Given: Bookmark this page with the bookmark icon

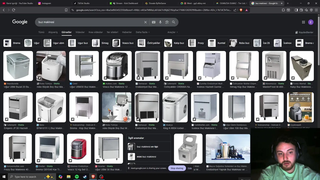Looking at the screenshot, I should (66, 10).
